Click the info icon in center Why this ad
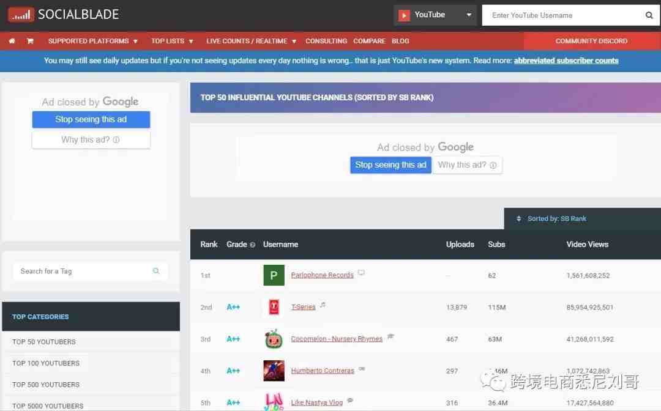 click(x=493, y=165)
